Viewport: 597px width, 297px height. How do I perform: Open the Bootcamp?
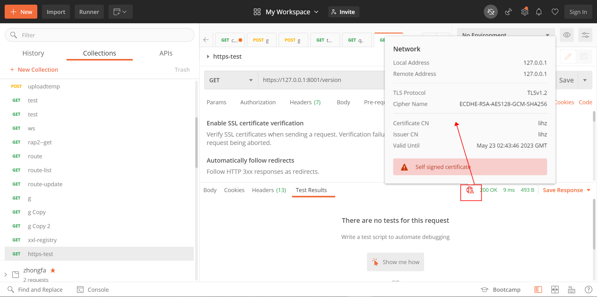(501, 290)
